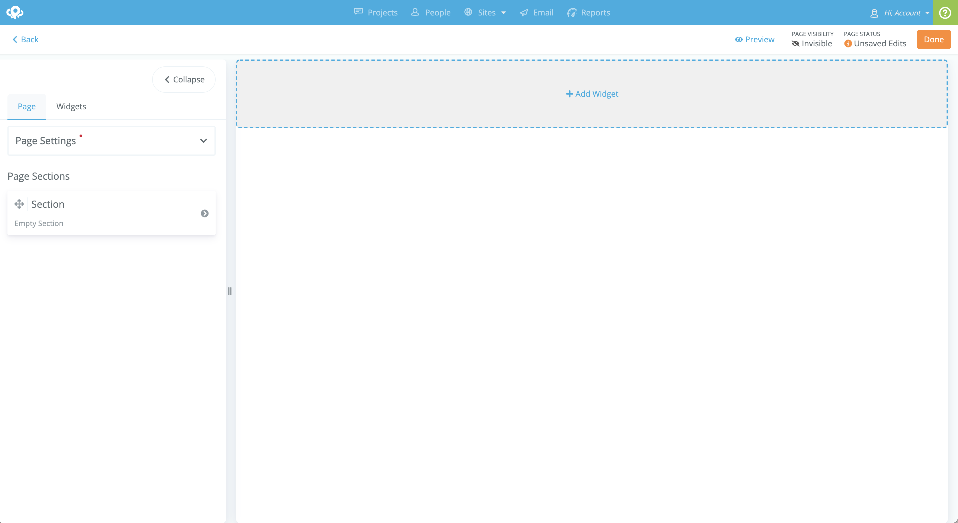The height and width of the screenshot is (523, 958).
Task: Open the Email menu item
Action: [x=536, y=13]
